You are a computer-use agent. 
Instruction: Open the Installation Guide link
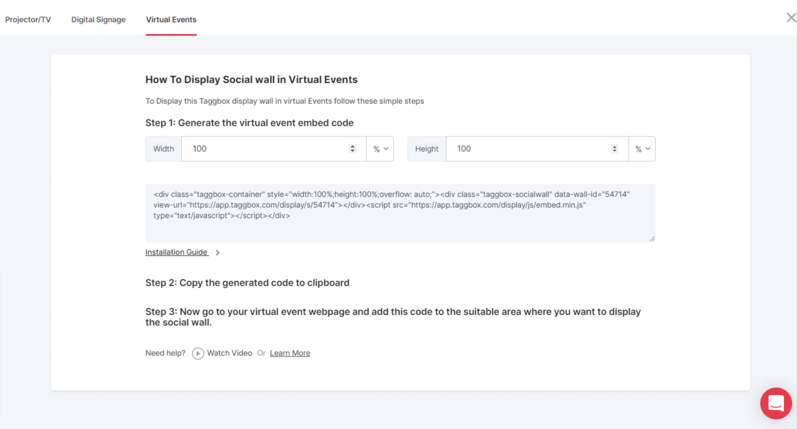[x=177, y=252]
